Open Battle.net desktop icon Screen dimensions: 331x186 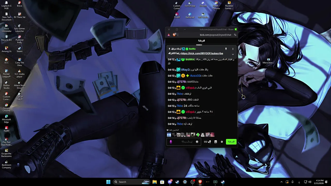[x=190, y=16]
